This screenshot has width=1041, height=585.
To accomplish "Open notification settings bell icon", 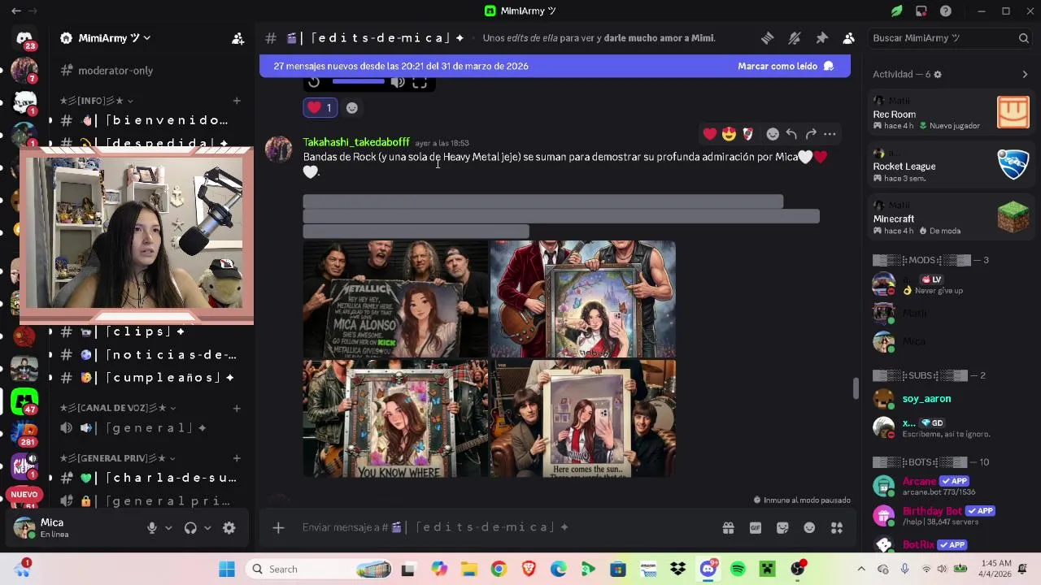I will [x=795, y=38].
